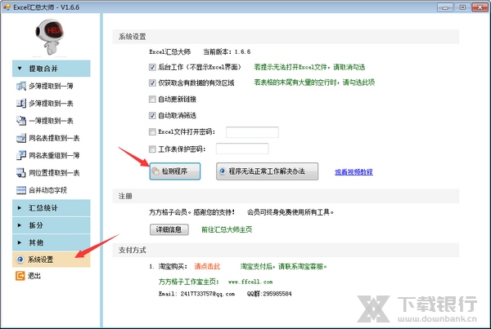Viewport: 491px width, 329px height.
Task: Open 前往汇总大师主页 link
Action: (x=227, y=229)
